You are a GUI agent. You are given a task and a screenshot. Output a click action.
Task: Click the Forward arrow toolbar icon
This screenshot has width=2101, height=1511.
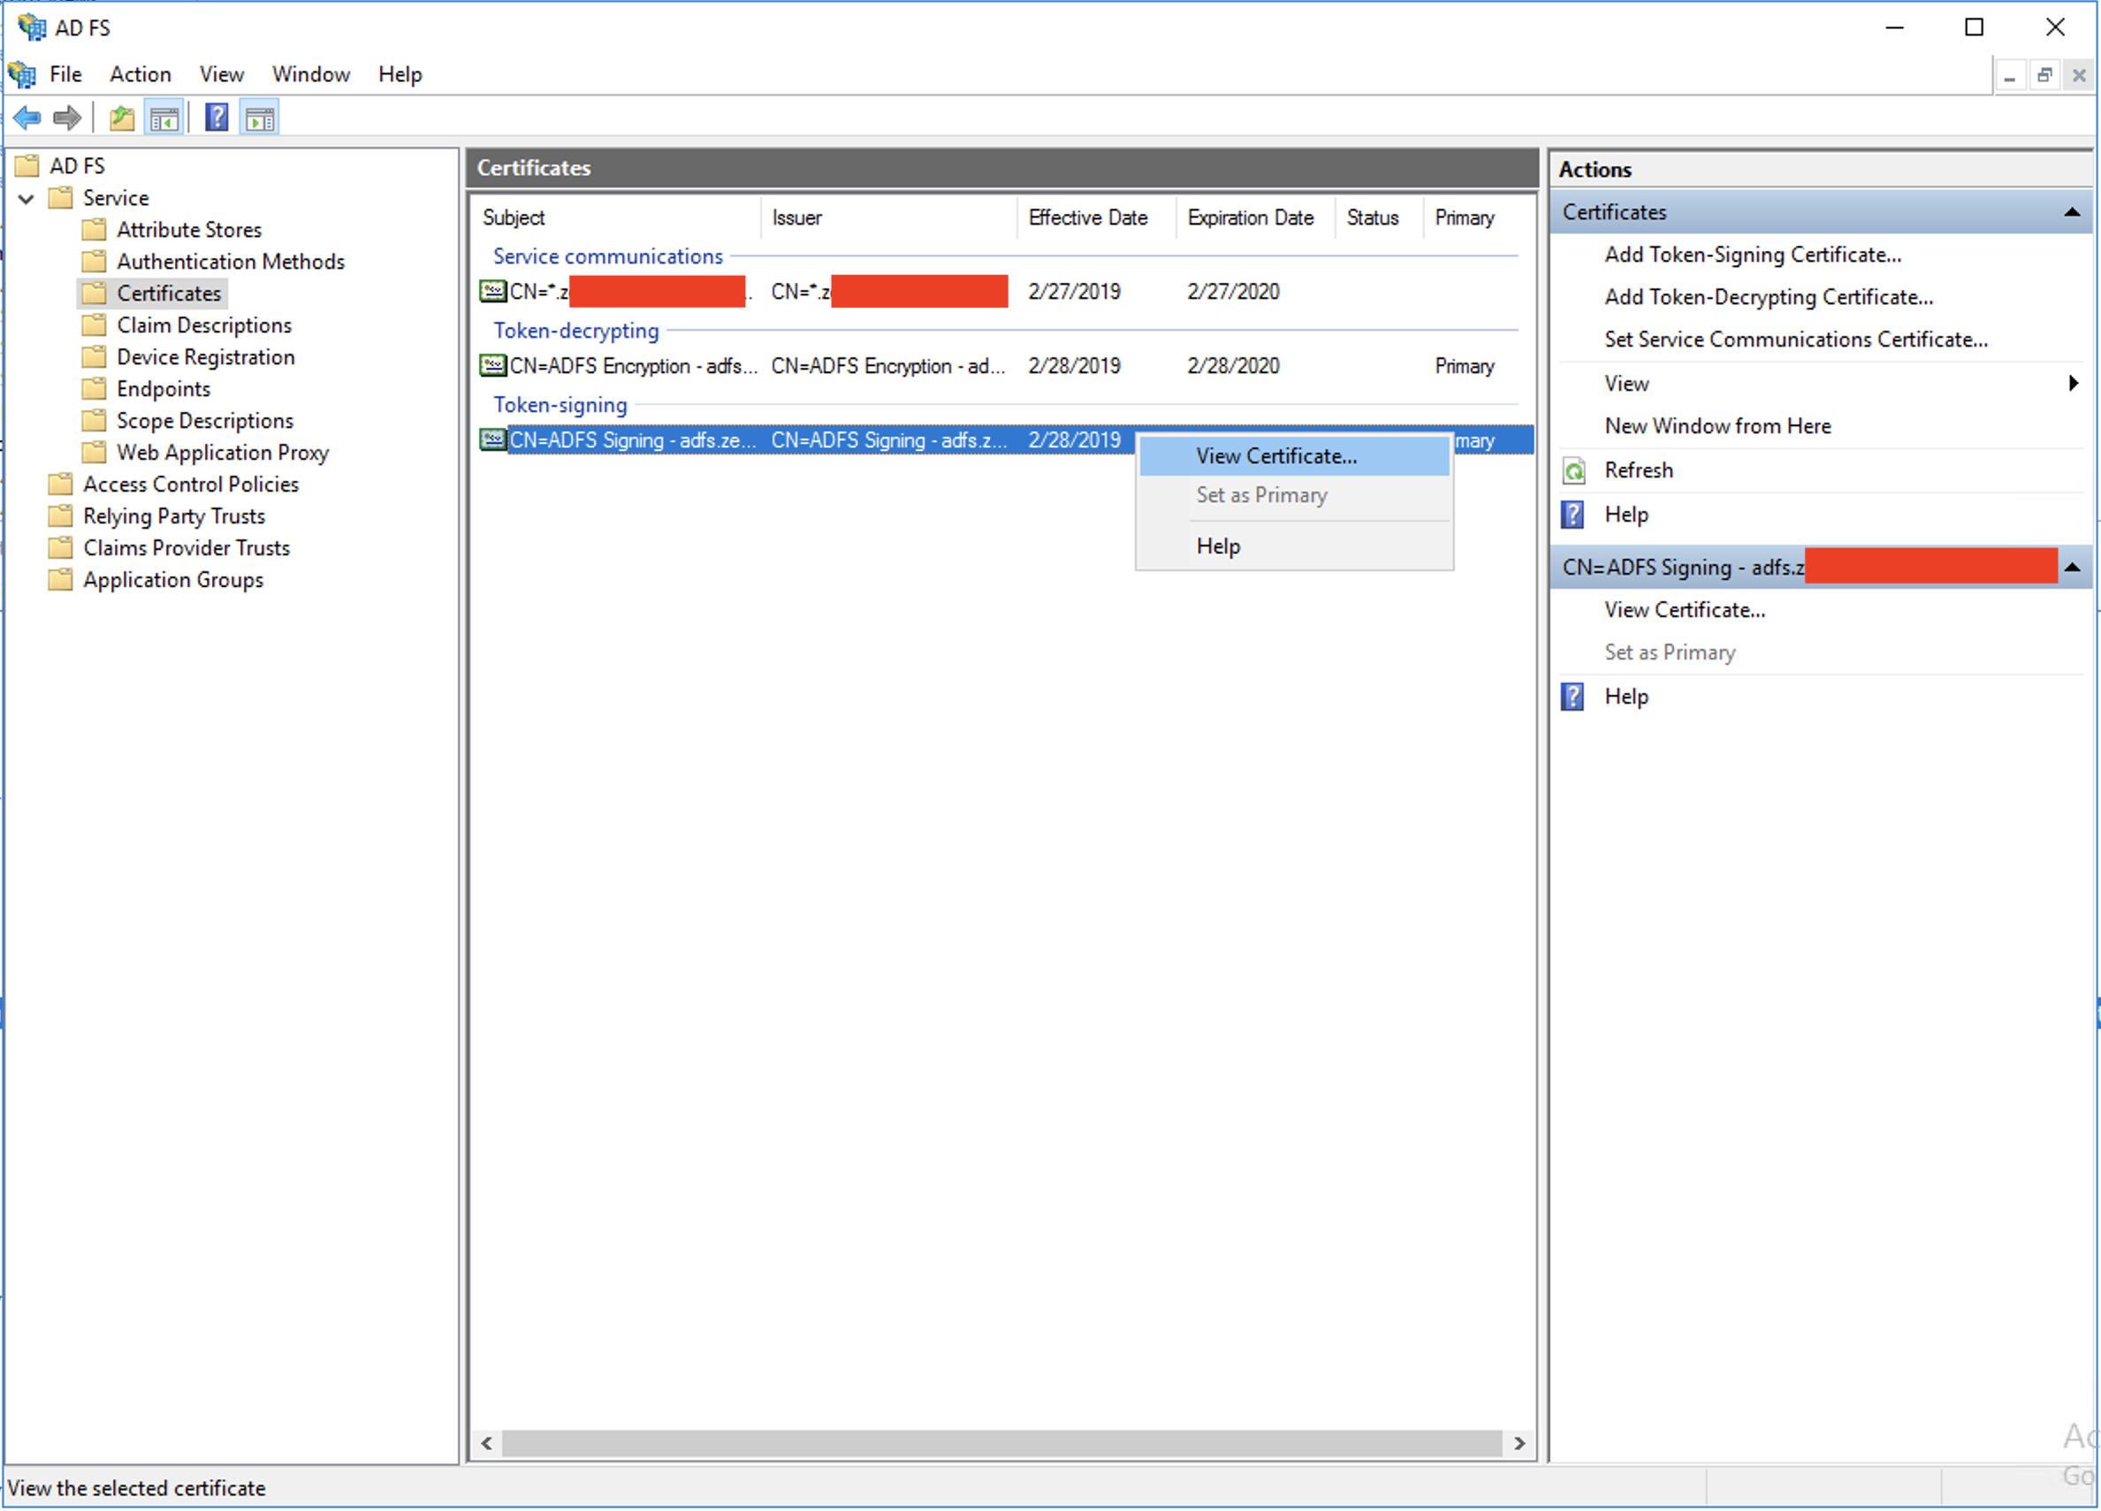tap(66, 118)
